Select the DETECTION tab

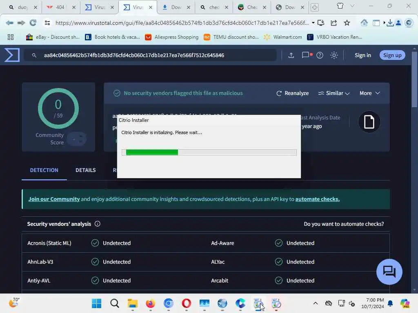tap(44, 170)
